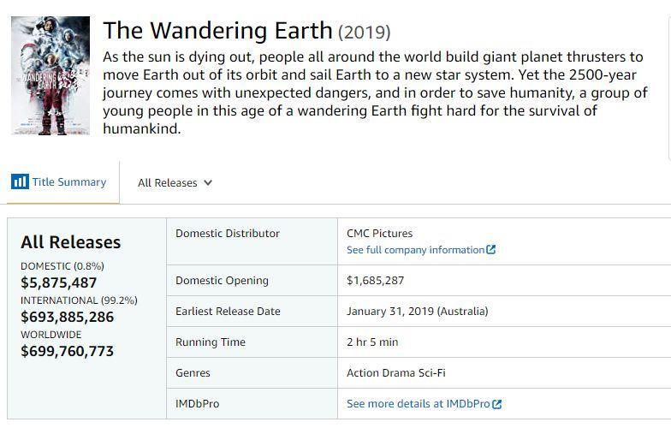The image size is (671, 428).
Task: Click The Wandering Earth movie poster
Action: pyautogui.click(x=50, y=75)
